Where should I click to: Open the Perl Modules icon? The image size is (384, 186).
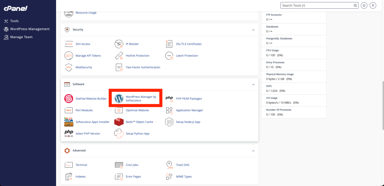pyautogui.click(x=68, y=110)
